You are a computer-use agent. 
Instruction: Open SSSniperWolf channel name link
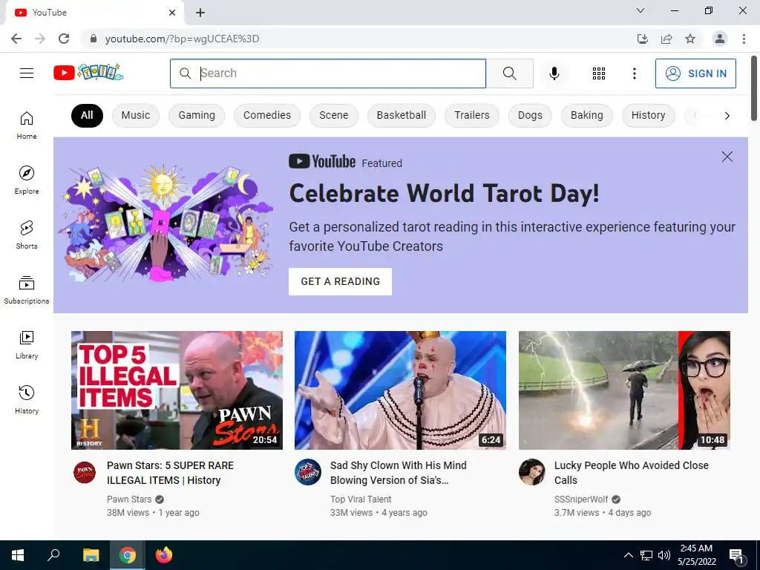pyautogui.click(x=581, y=499)
